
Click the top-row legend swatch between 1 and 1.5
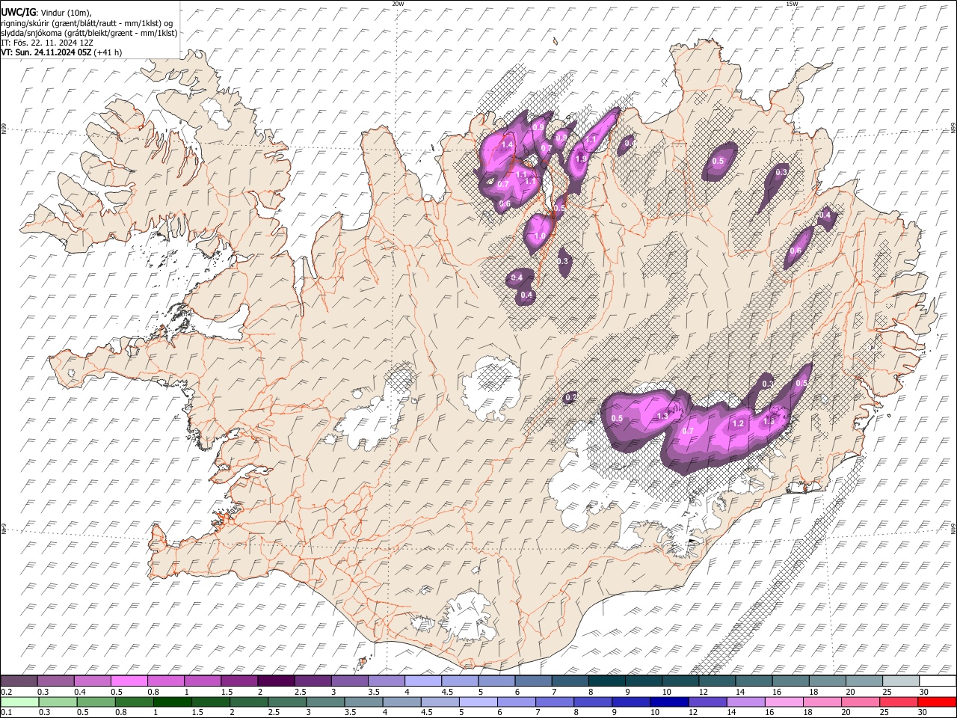point(203,681)
